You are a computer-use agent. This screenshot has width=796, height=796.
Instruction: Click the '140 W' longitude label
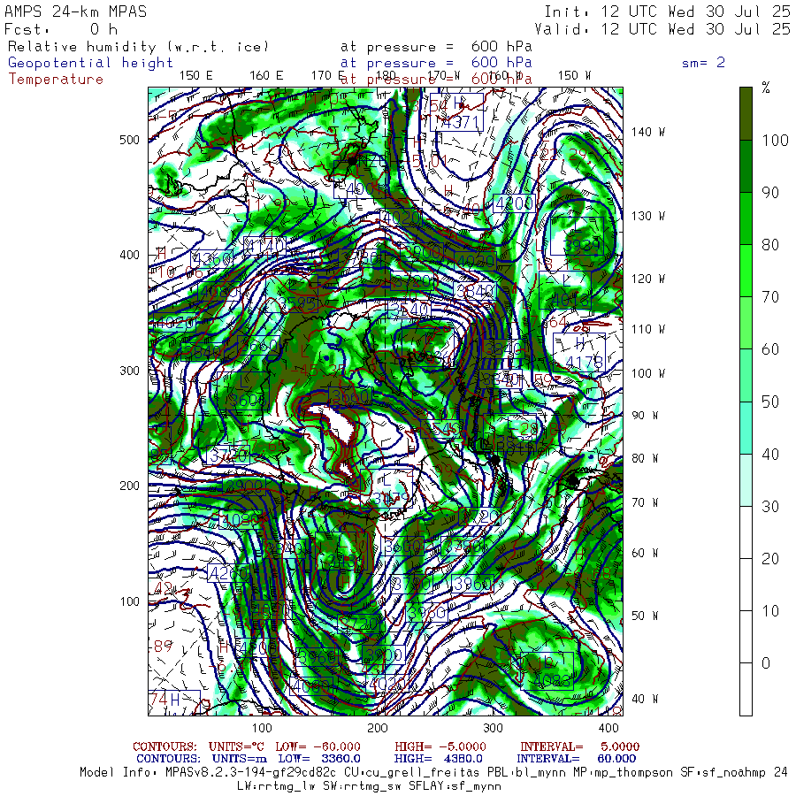647,132
